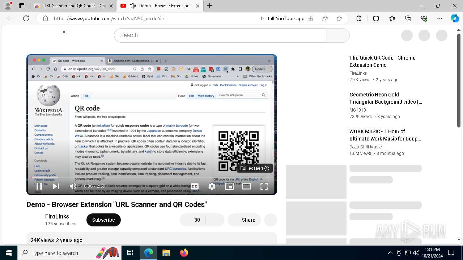Screen dimensions: 463x260
Task: Open Edge settings and more menu
Action: 440,18
